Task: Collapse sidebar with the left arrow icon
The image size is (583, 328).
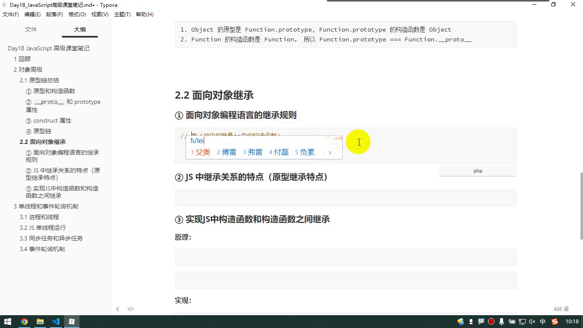Action: (x=118, y=309)
